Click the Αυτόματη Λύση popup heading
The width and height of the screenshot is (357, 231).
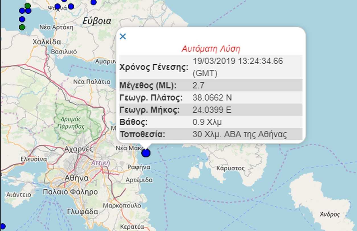[x=211, y=49]
